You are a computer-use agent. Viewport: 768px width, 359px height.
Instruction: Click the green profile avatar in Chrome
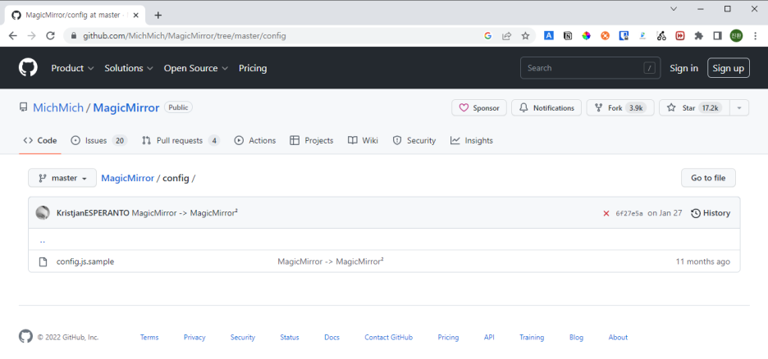pos(736,36)
